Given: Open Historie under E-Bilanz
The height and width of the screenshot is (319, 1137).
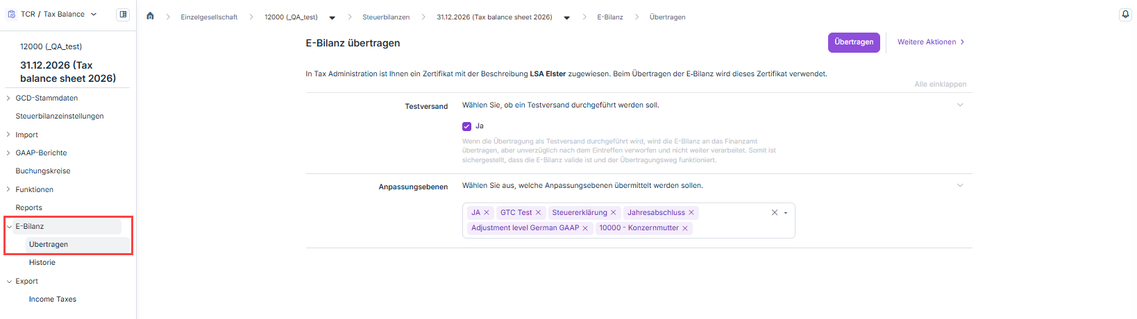Looking at the screenshot, I should tap(42, 262).
